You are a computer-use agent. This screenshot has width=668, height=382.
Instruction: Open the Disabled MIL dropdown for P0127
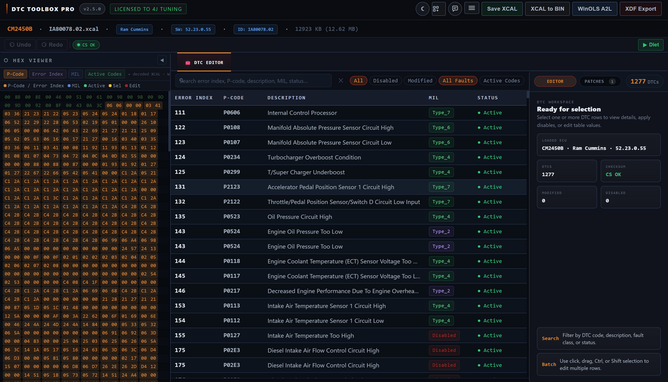pos(444,336)
